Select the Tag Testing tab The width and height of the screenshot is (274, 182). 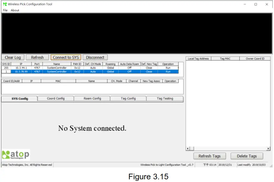point(165,98)
